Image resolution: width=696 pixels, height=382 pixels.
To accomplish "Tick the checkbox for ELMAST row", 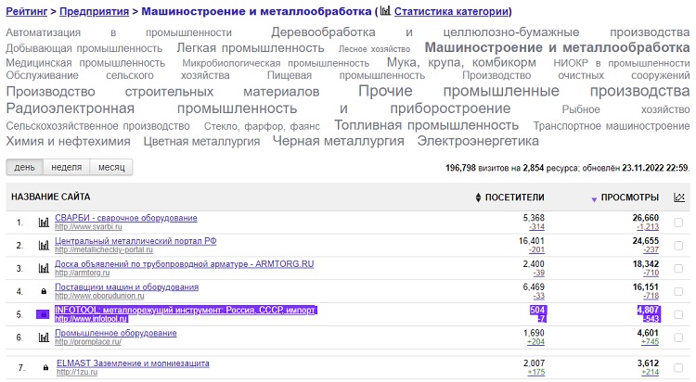I will [x=678, y=367].
